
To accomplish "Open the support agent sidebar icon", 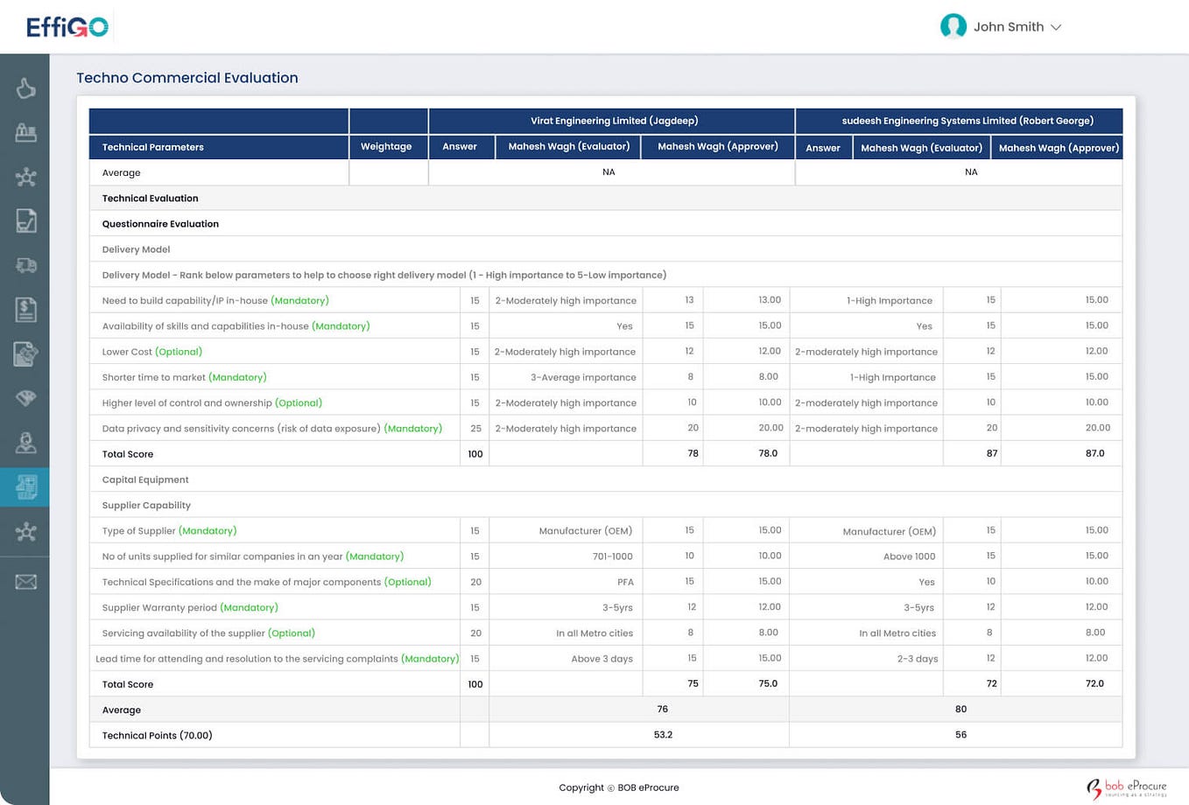I will tap(25, 443).
